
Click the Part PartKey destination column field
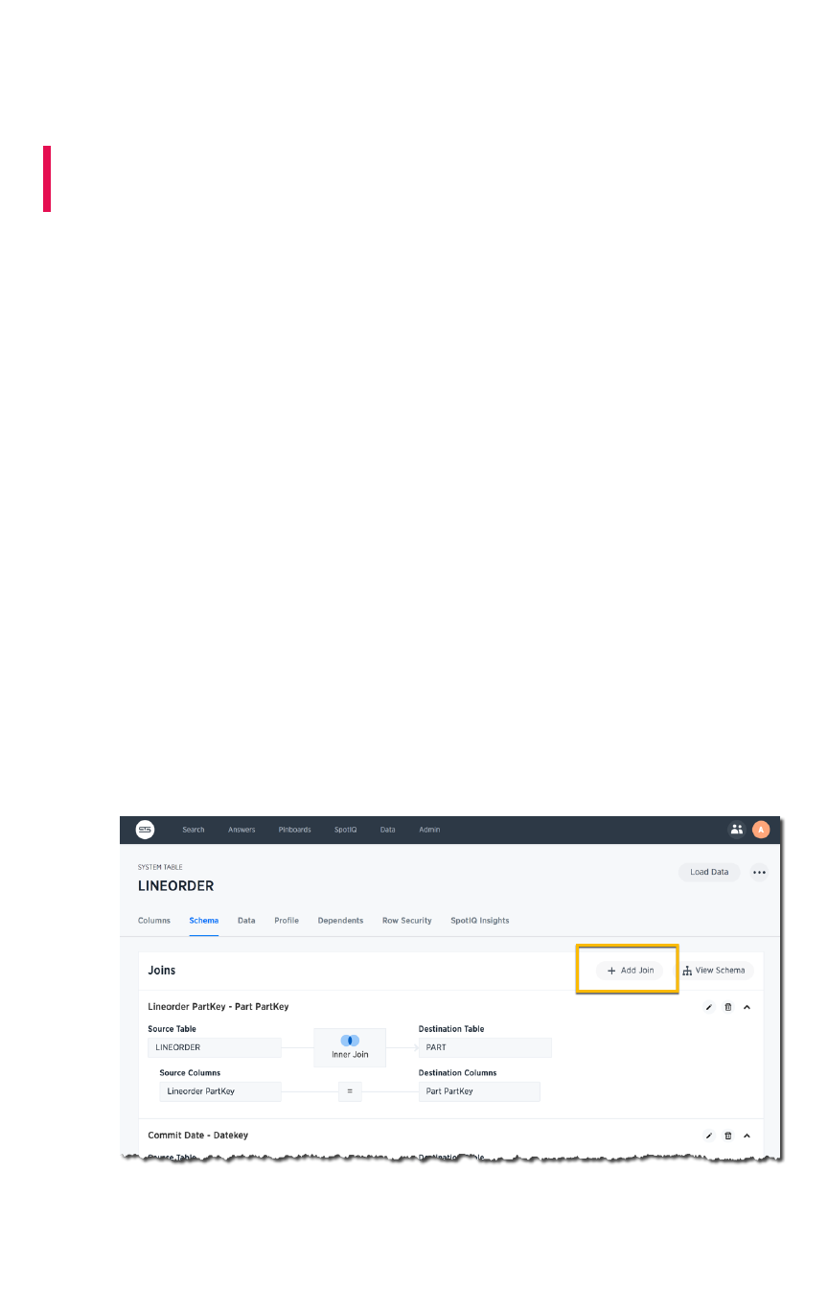[479, 1091]
